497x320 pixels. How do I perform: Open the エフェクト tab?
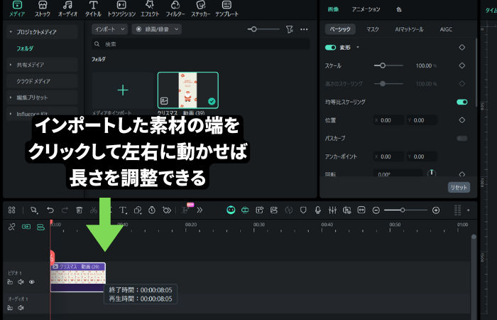coord(150,9)
